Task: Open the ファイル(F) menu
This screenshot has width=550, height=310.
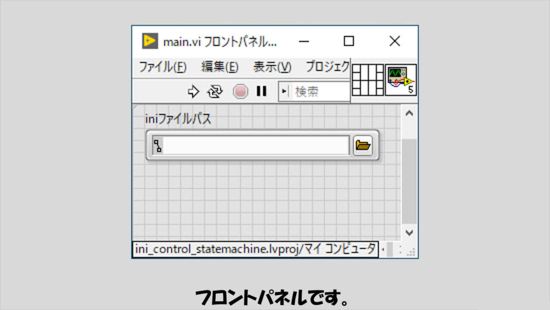Action: click(163, 67)
